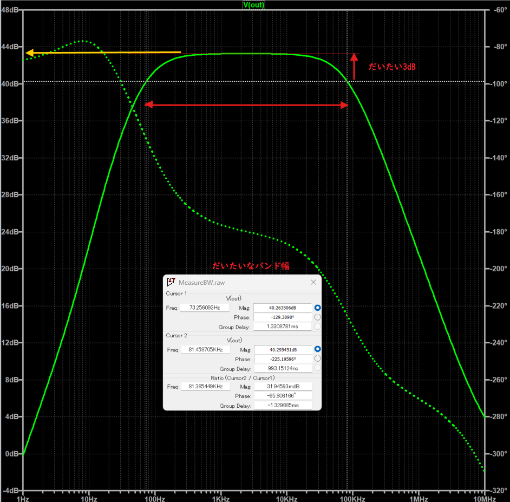Click the 1Hz frequency axis label
The image size is (510, 502).
(23, 499)
